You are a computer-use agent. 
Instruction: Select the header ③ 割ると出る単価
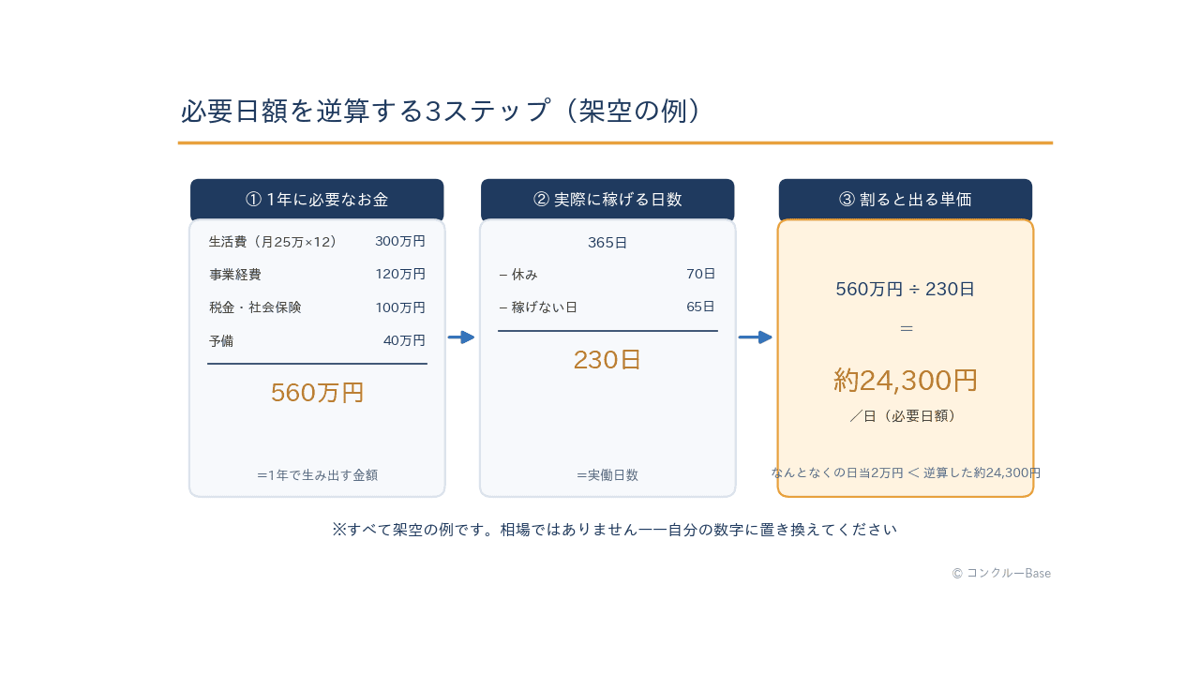coord(906,200)
